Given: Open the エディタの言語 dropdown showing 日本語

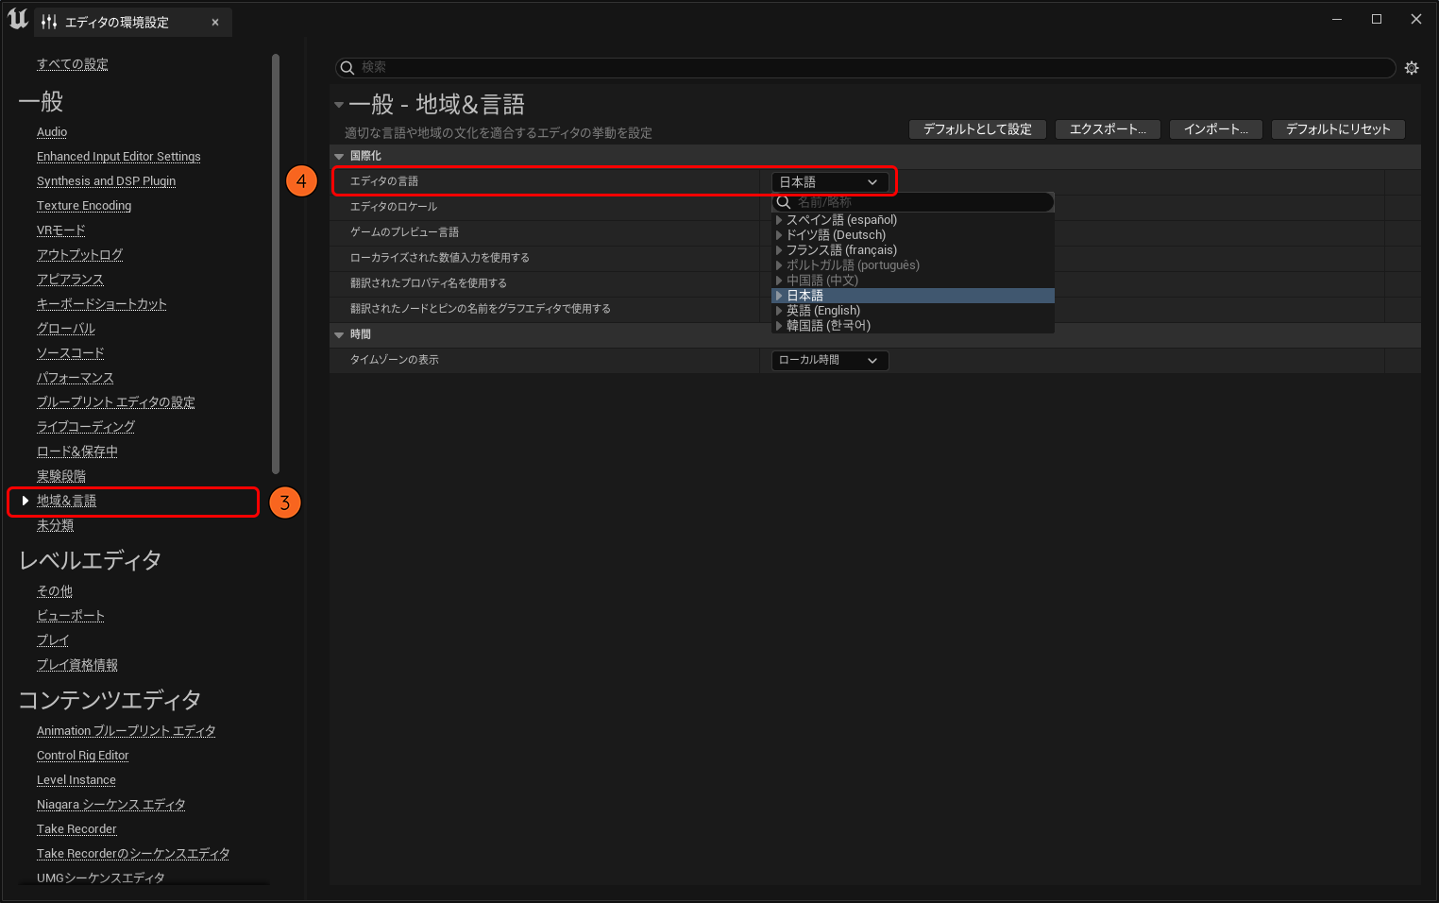Looking at the screenshot, I should 829,182.
